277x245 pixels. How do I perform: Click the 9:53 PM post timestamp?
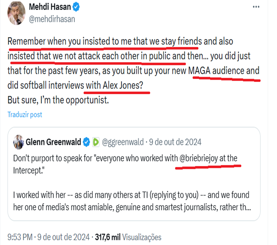(x=20, y=236)
